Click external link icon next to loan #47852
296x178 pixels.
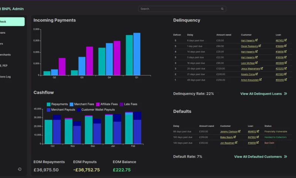(258, 137)
